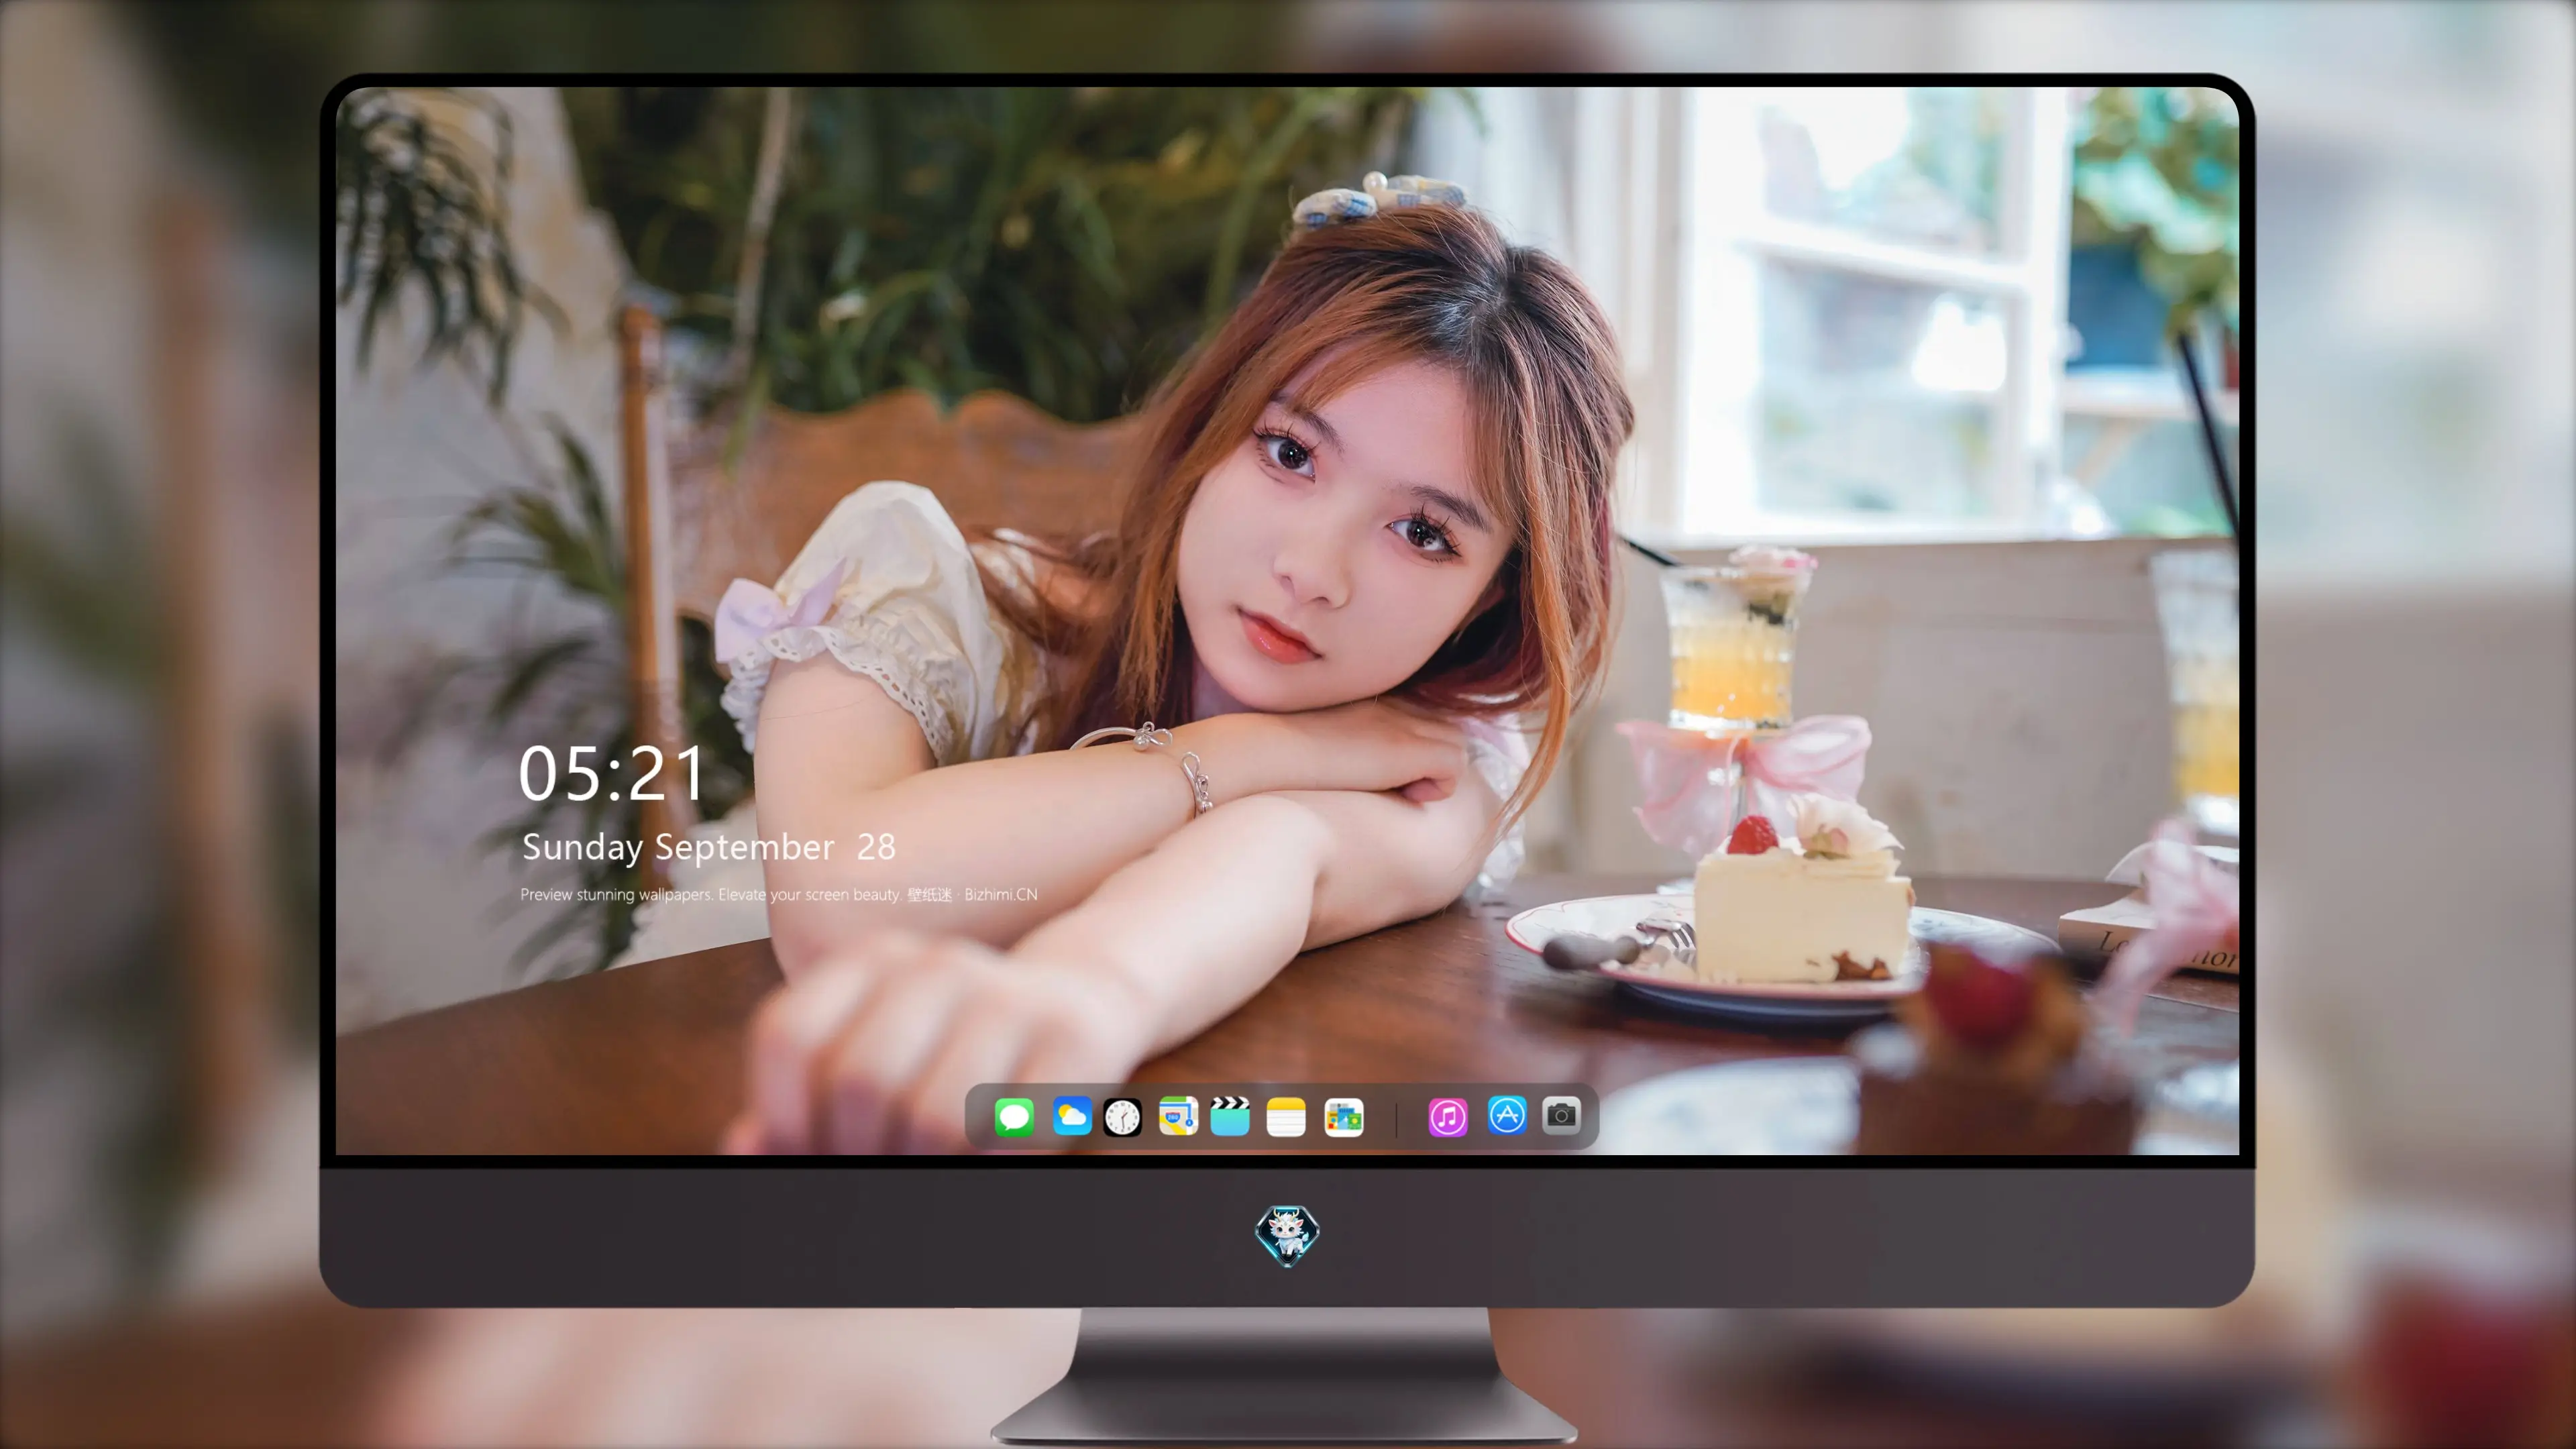Screen dimensions: 2576x1449
Task: Click the date text Sunday September 28
Action: pyautogui.click(x=708, y=847)
